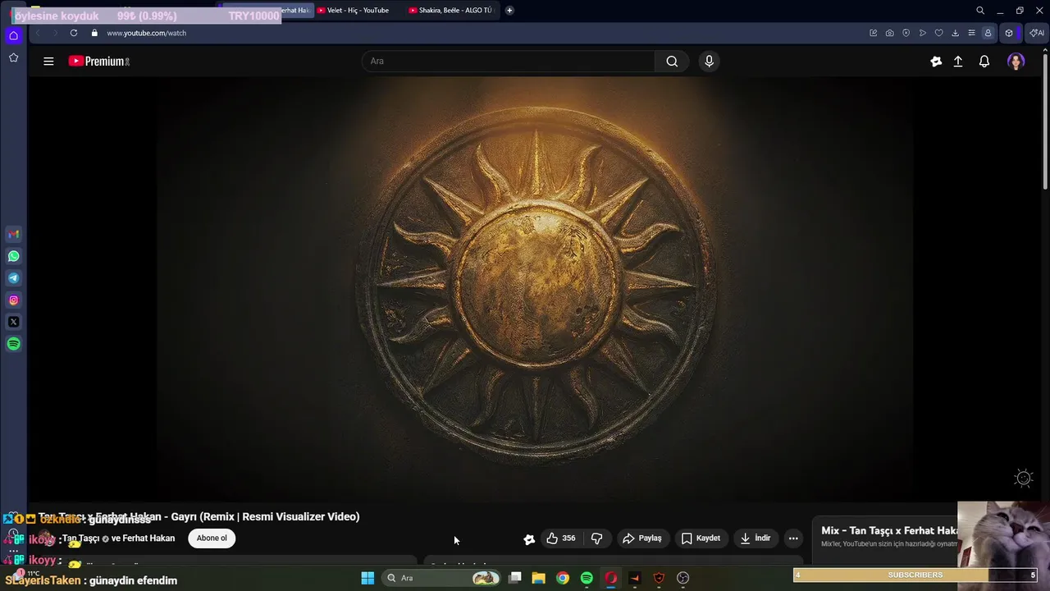The width and height of the screenshot is (1050, 591).
Task: Open browser downloads icon in toolbar
Action: pos(955,33)
